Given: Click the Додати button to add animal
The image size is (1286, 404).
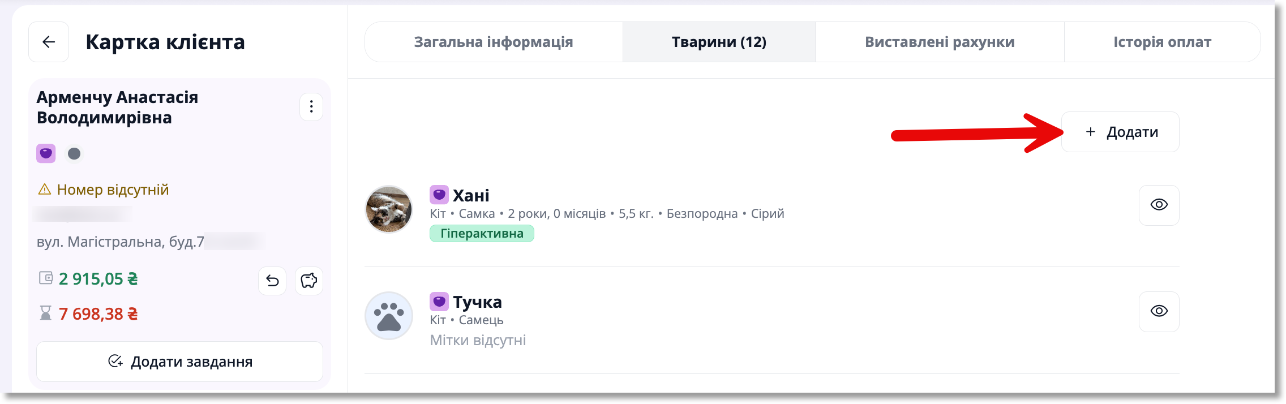Looking at the screenshot, I should (x=1121, y=132).
